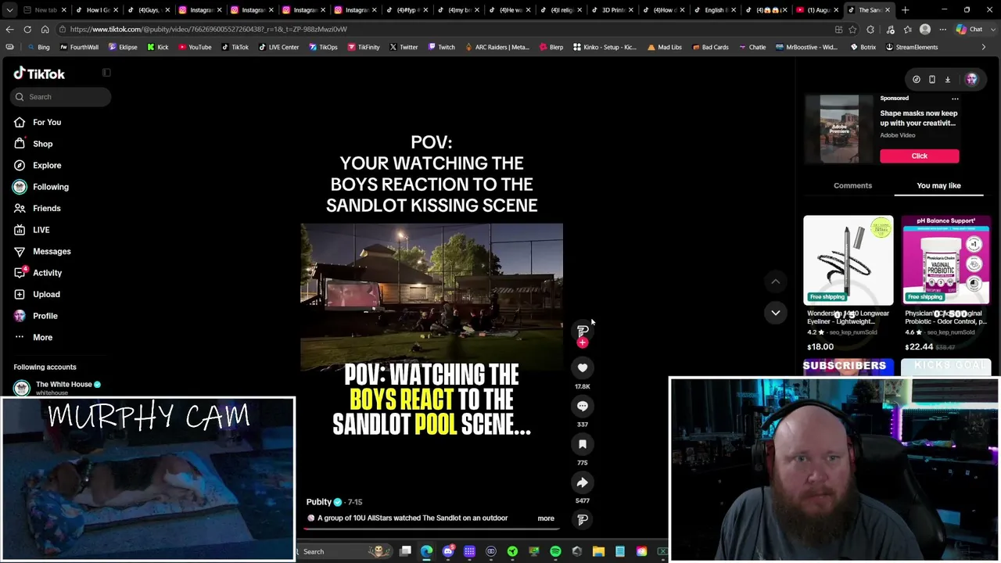Open the profile avatar menu at top right
Viewport: 1001px width, 563px height.
pyautogui.click(x=971, y=79)
